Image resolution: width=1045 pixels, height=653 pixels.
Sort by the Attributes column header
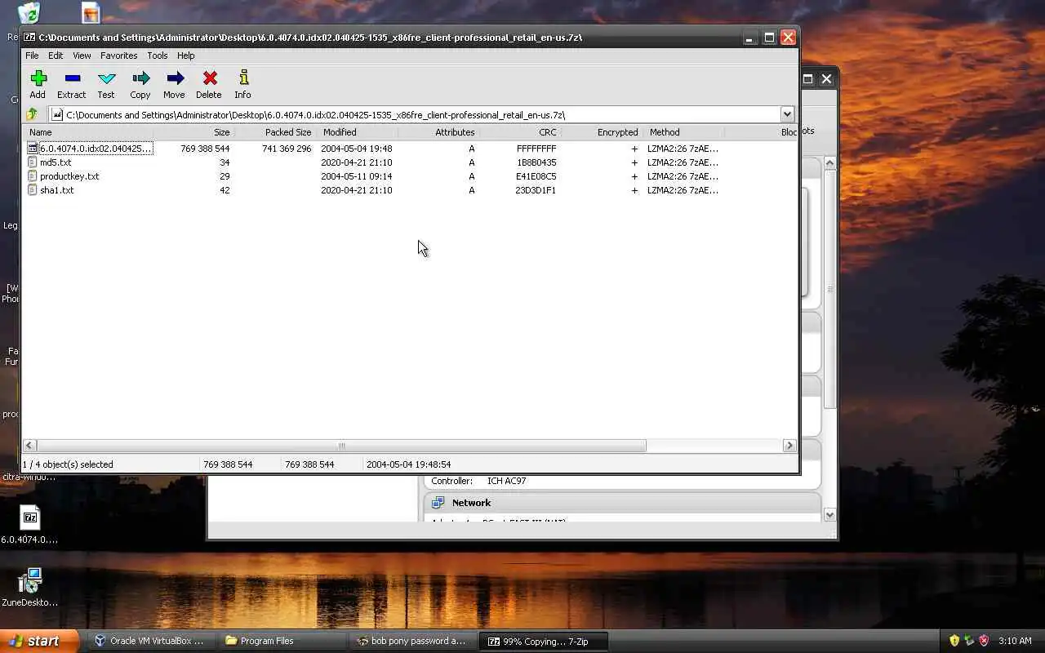coord(439,132)
